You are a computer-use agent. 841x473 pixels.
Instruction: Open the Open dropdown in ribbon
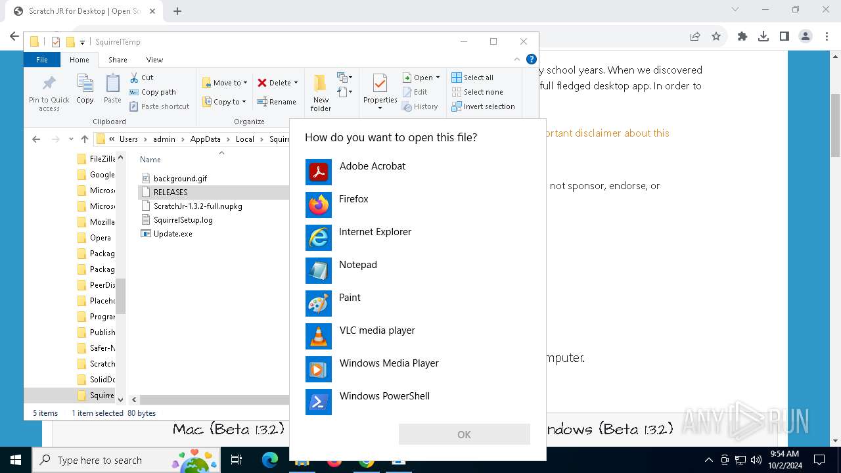pos(421,78)
